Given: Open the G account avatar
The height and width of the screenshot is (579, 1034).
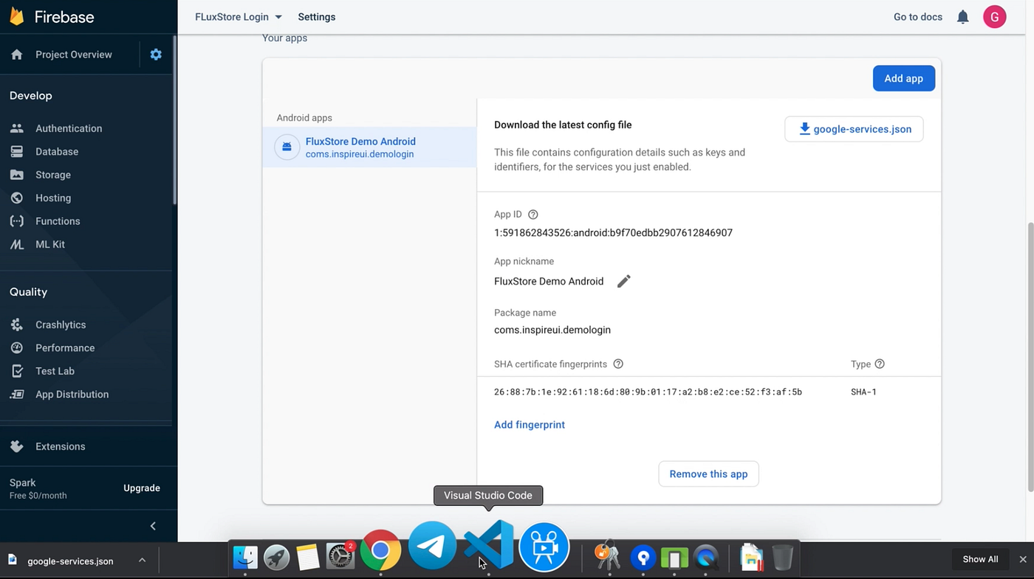Looking at the screenshot, I should pos(995,17).
